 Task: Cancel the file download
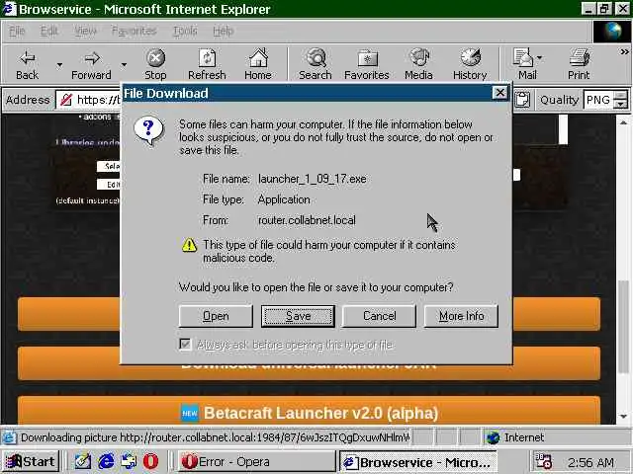pos(379,316)
